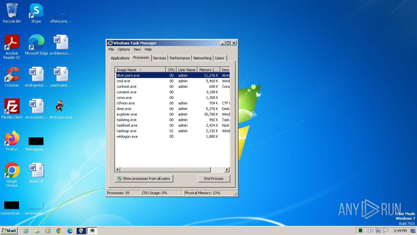This screenshot has height=235, width=417.
Task: Click the process list scrollbar right arrow
Action: click(227, 170)
